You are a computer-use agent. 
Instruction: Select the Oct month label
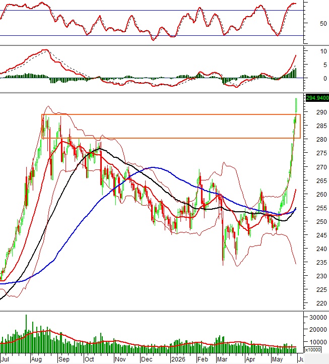[89, 359]
